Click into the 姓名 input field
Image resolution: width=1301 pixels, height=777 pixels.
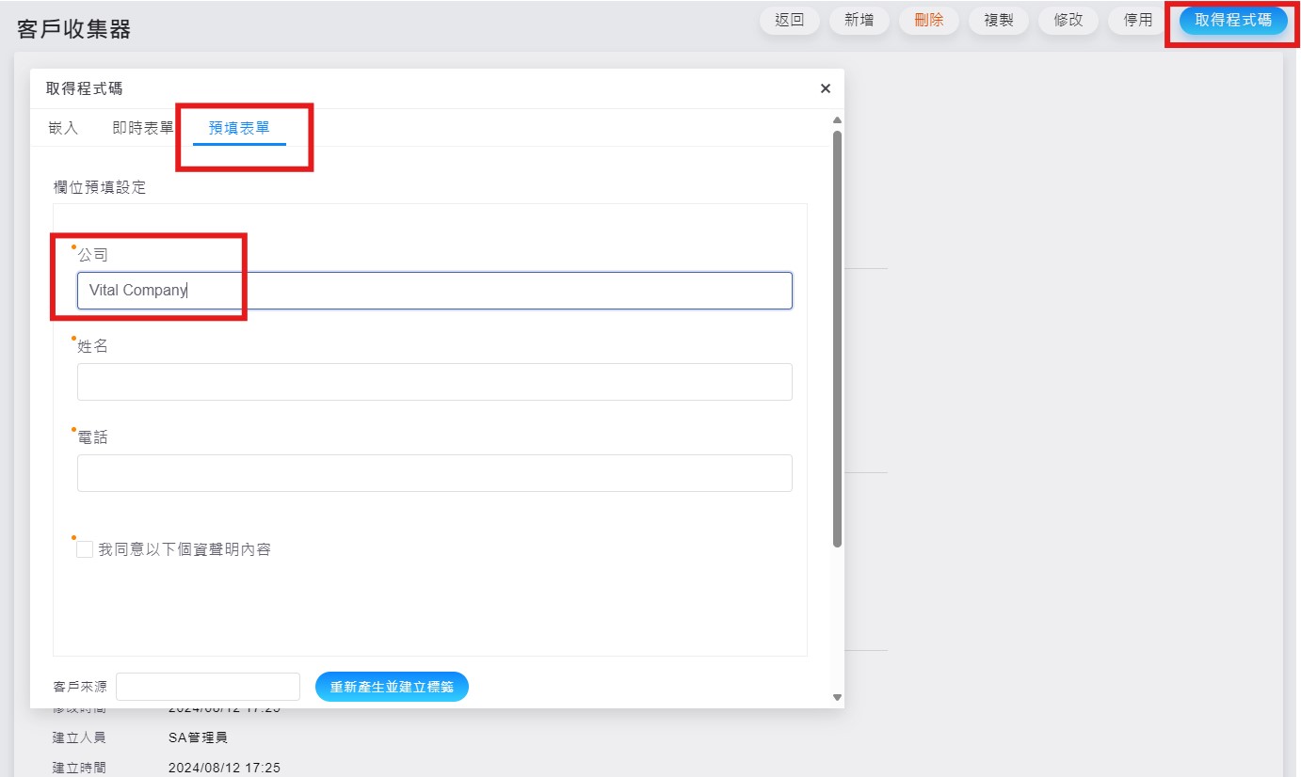434,382
